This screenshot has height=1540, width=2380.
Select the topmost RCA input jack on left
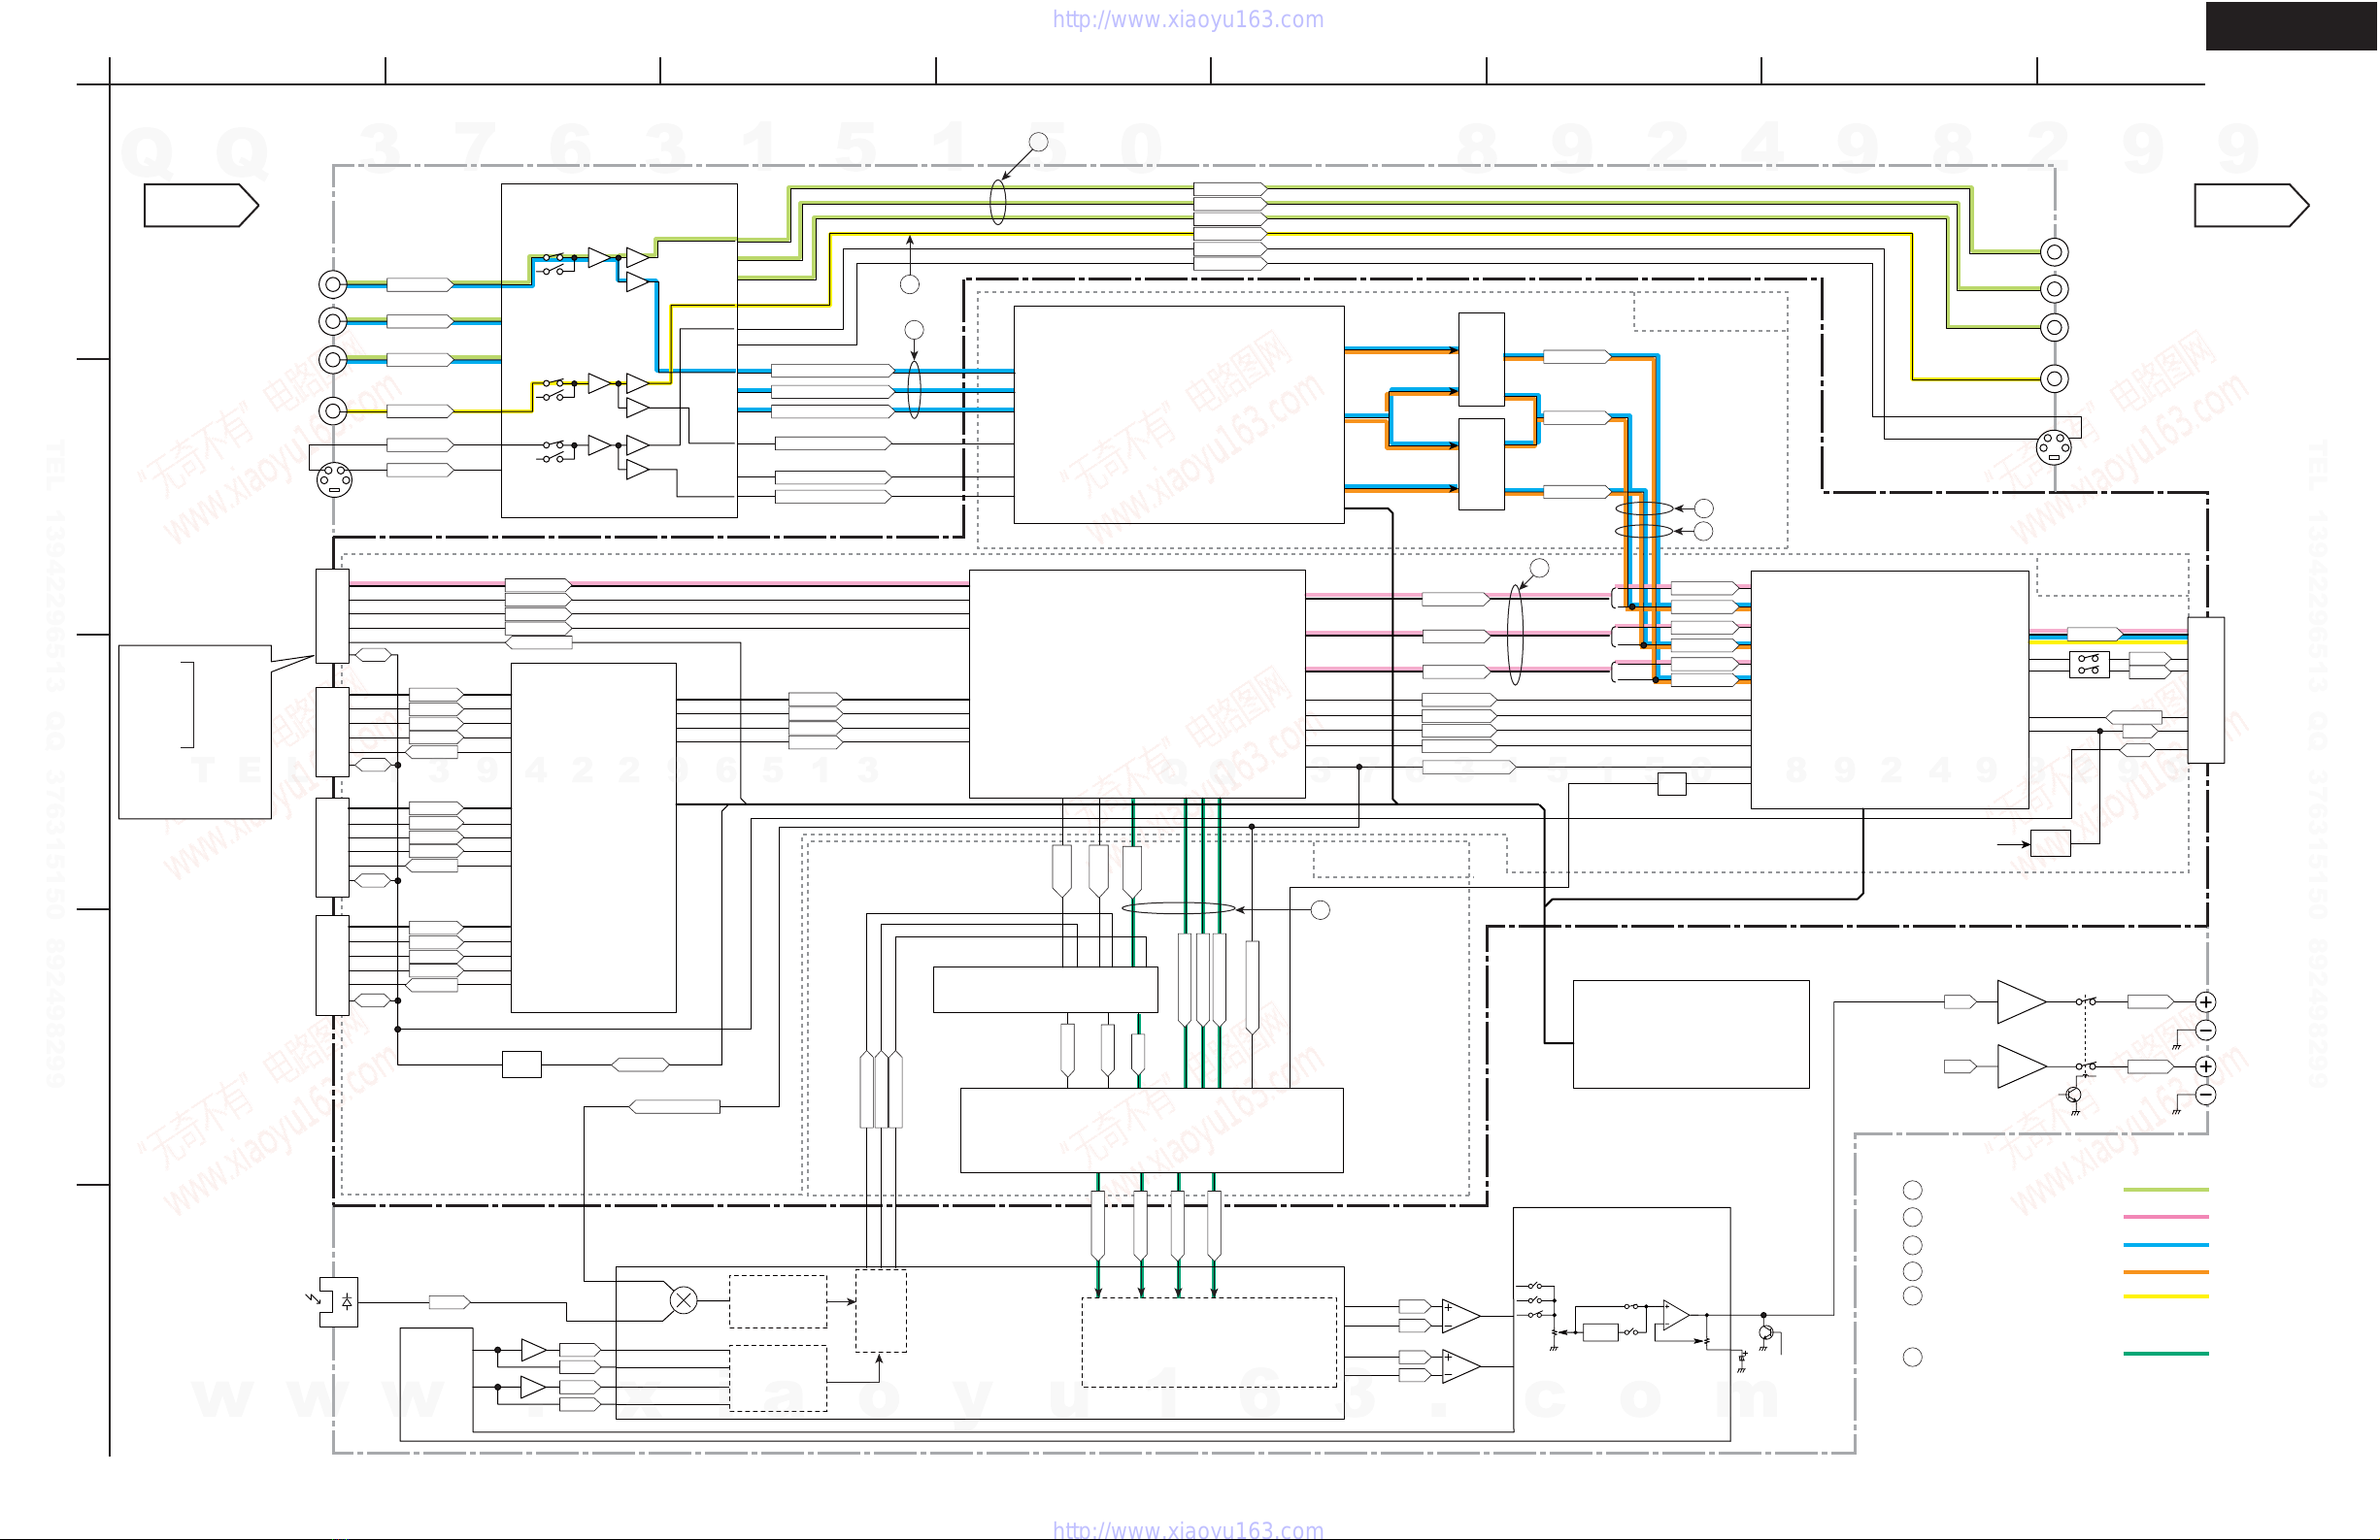tap(333, 285)
